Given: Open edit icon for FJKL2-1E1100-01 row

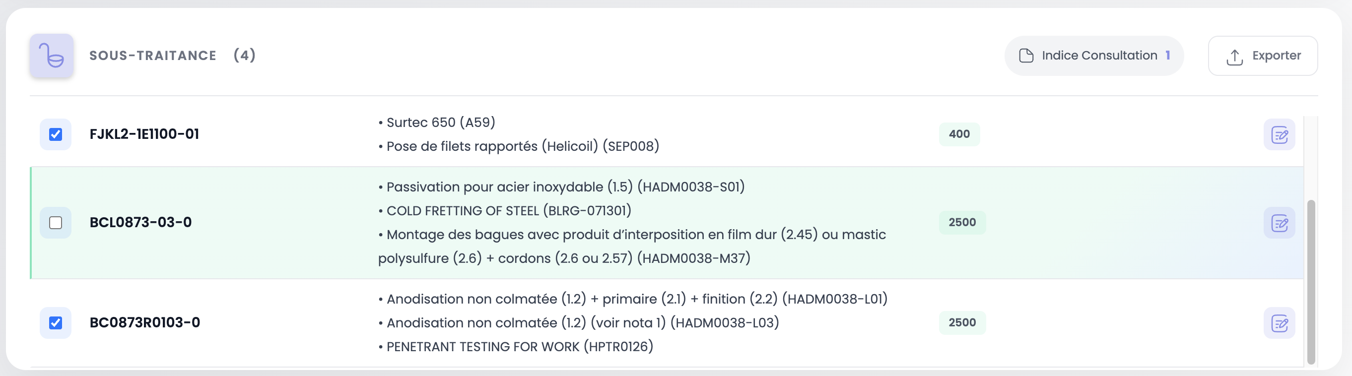Looking at the screenshot, I should coord(1279,135).
